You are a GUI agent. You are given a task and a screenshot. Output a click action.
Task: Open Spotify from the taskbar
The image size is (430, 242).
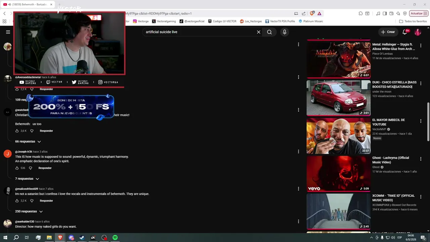(x=115, y=238)
